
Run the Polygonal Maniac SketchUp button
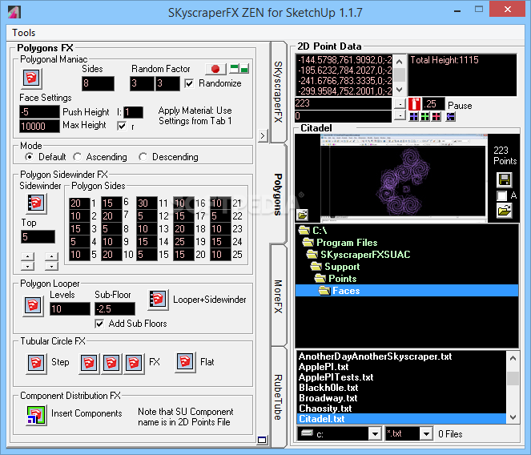click(32, 79)
